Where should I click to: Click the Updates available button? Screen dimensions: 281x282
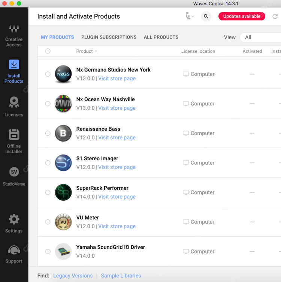(x=242, y=16)
